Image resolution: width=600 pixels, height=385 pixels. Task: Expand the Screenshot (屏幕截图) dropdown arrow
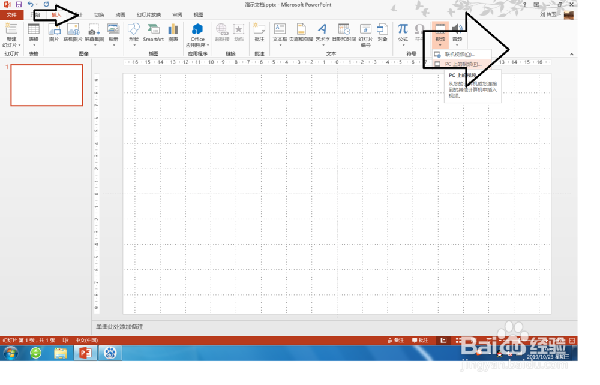(x=95, y=45)
